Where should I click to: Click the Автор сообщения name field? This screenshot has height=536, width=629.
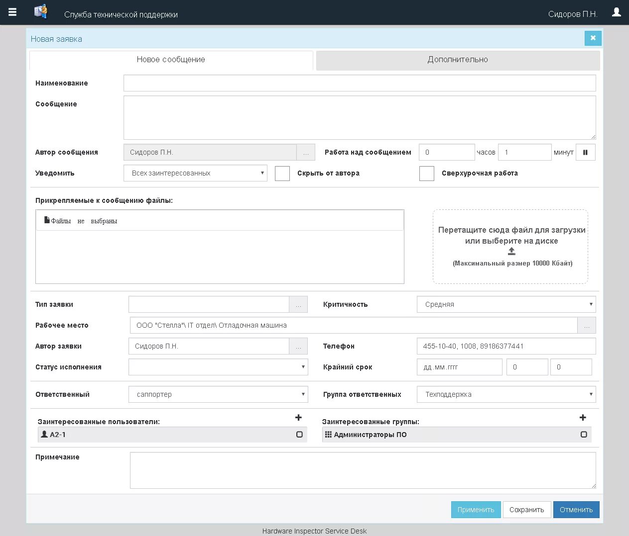click(210, 152)
